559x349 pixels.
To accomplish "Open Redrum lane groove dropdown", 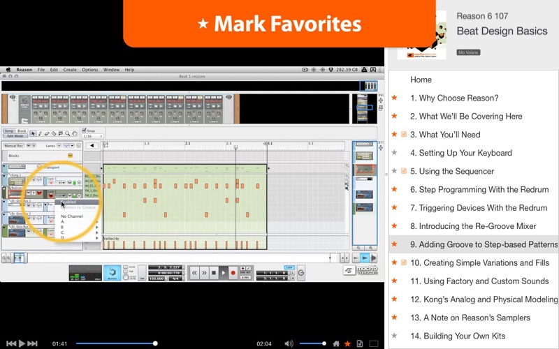I will pos(61,195).
